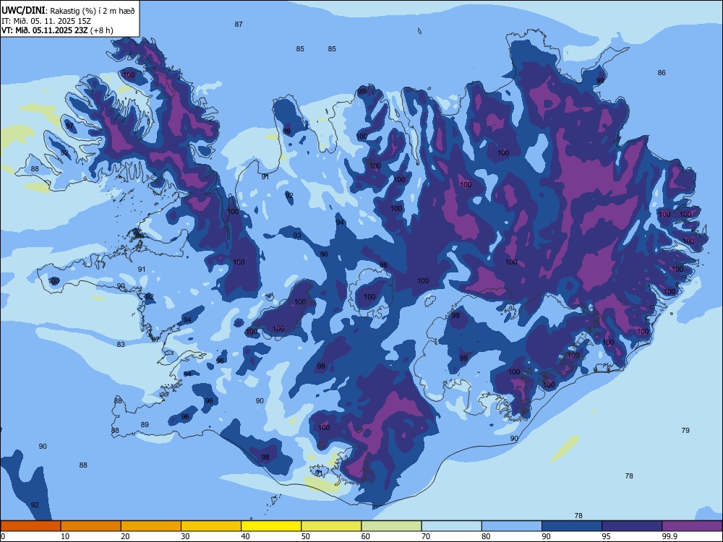
Task: Select the '86' humidity value off northeast coast
Action: (662, 73)
